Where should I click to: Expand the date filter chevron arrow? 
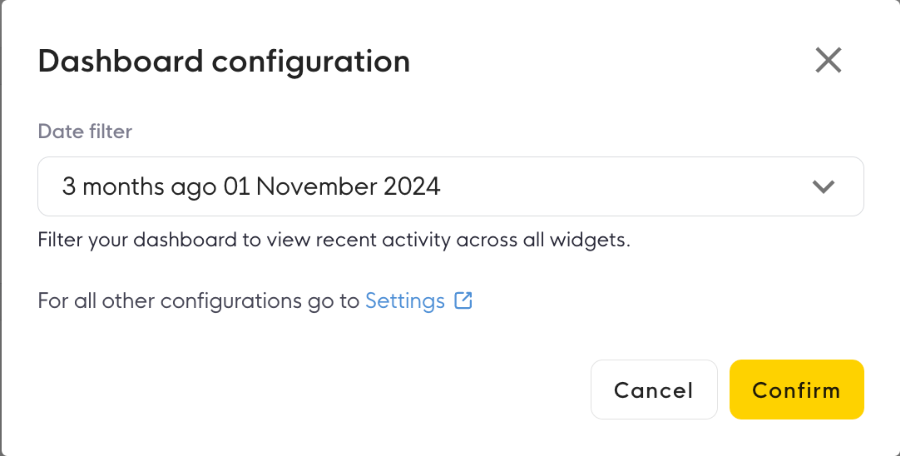click(823, 187)
